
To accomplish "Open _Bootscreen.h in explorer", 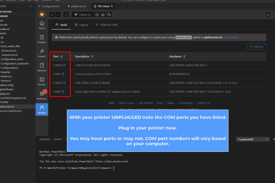I will click(x=17, y=51).
